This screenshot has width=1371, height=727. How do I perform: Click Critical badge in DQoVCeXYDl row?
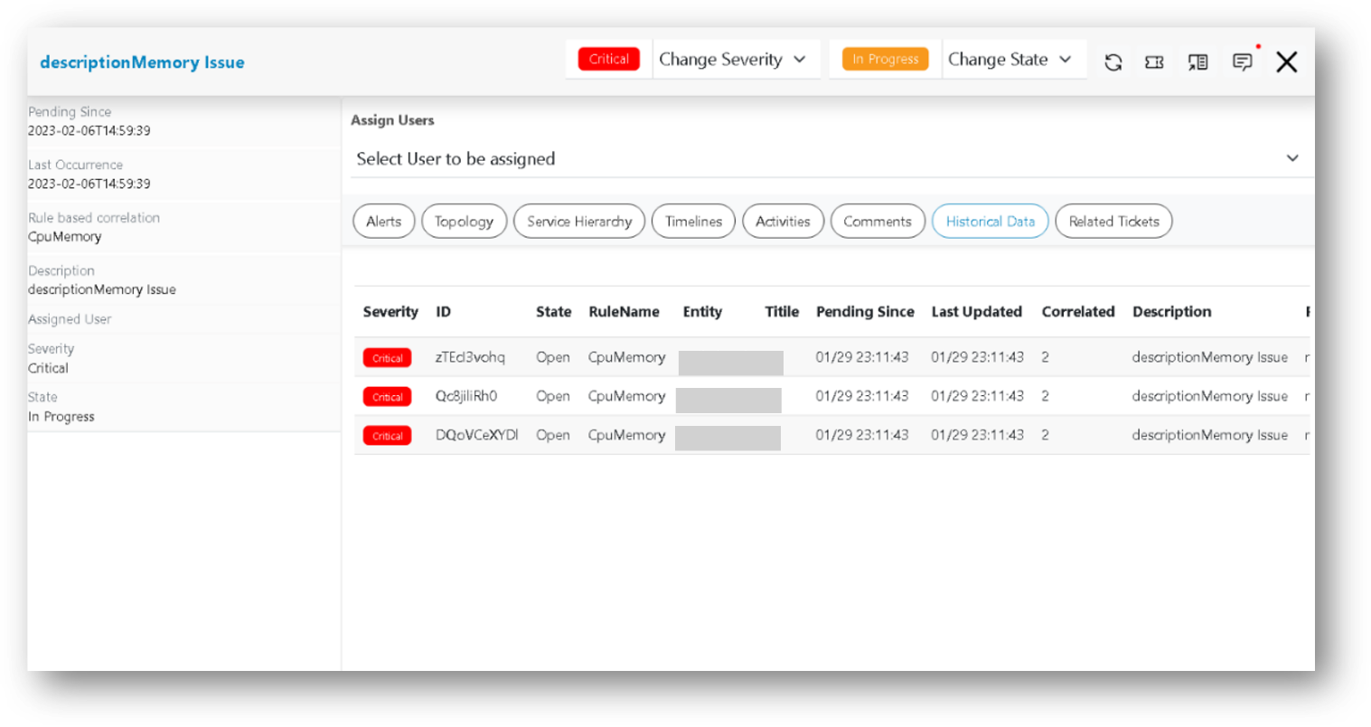coord(387,436)
